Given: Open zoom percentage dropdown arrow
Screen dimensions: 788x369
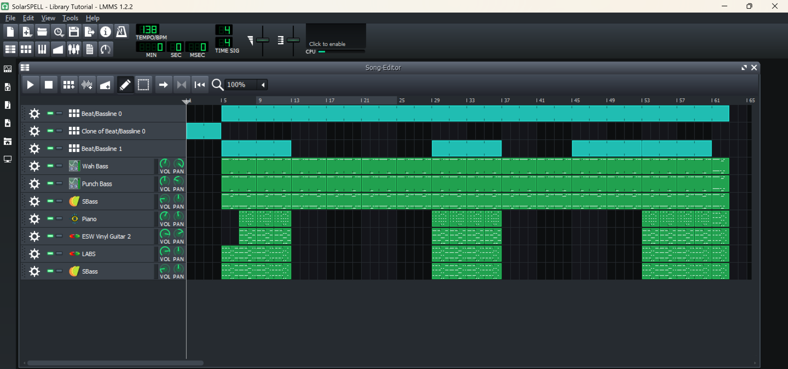Looking at the screenshot, I should [263, 85].
